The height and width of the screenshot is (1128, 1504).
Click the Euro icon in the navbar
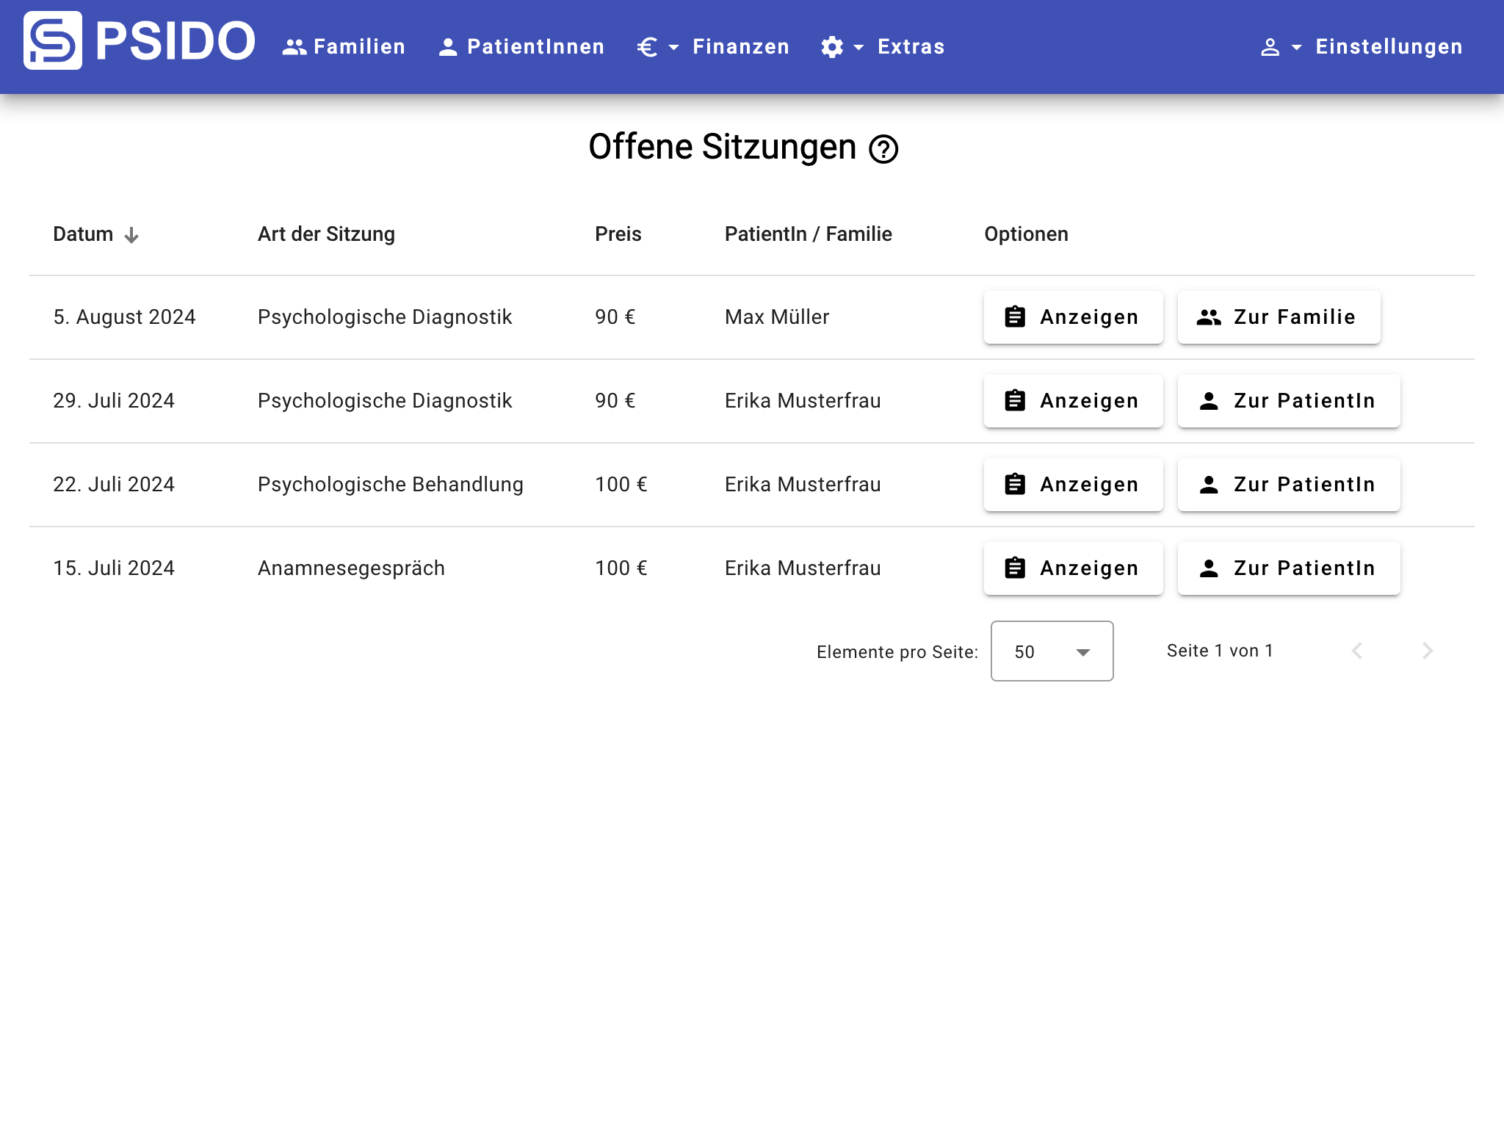[647, 47]
